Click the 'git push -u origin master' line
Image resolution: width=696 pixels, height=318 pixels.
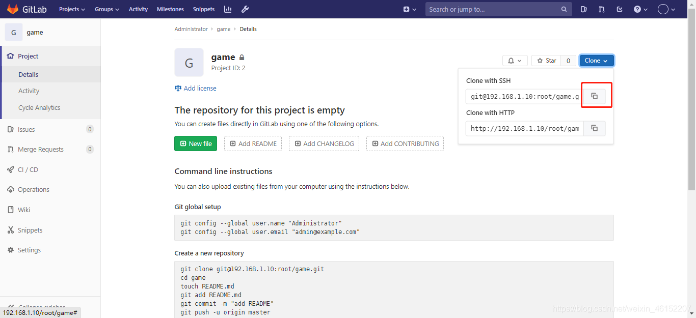225,312
